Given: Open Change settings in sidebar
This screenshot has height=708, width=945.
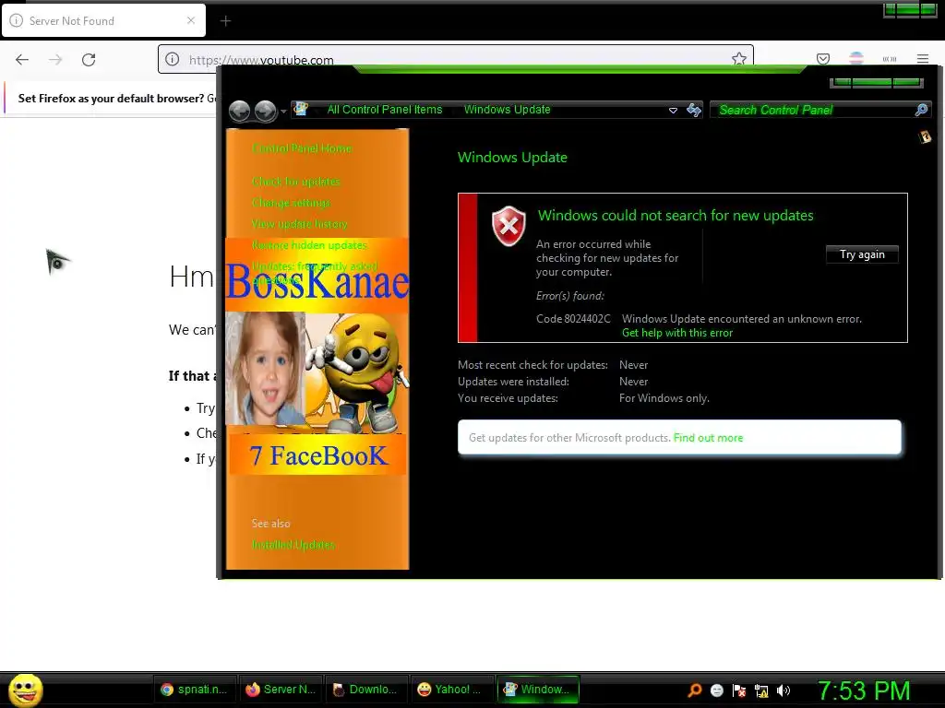Looking at the screenshot, I should pyautogui.click(x=291, y=202).
